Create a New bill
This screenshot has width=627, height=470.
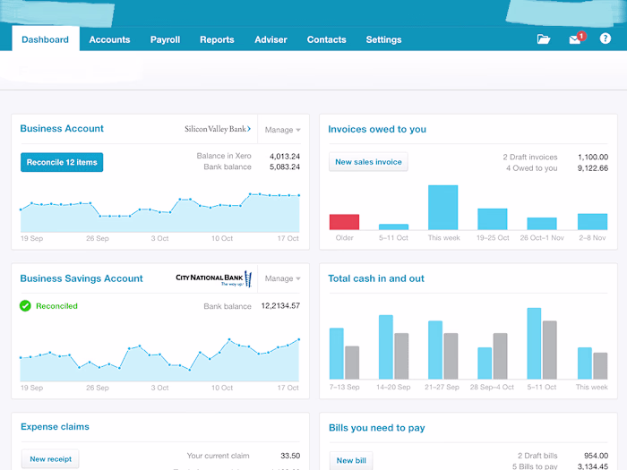point(351,460)
